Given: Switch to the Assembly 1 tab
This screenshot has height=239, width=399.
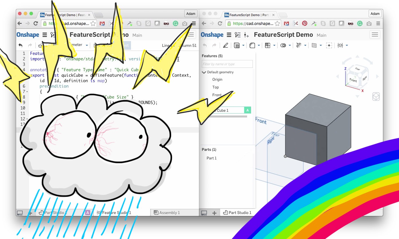Looking at the screenshot, I should tap(169, 213).
